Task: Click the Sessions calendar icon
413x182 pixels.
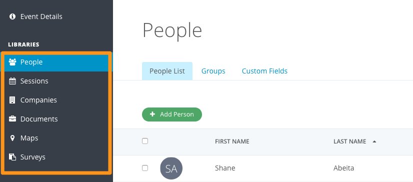Action: [x=12, y=81]
